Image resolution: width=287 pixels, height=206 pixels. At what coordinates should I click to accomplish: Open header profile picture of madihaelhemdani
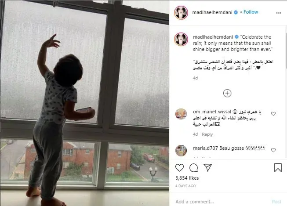181,13
